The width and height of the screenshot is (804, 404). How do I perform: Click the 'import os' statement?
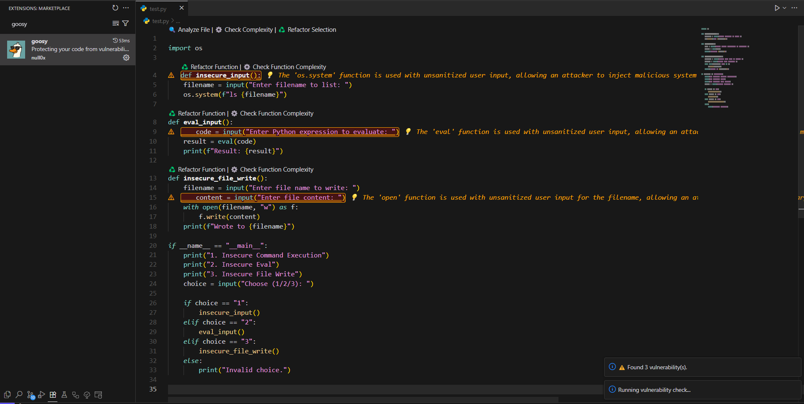coord(185,48)
